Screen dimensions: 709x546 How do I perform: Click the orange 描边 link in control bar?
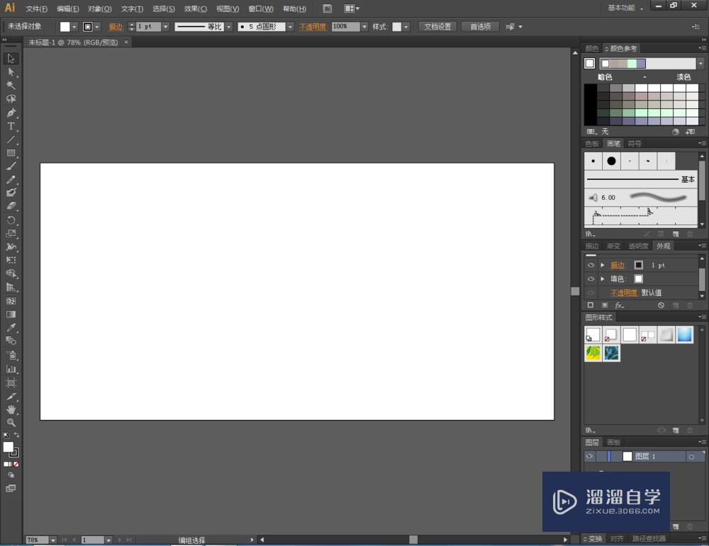[116, 27]
